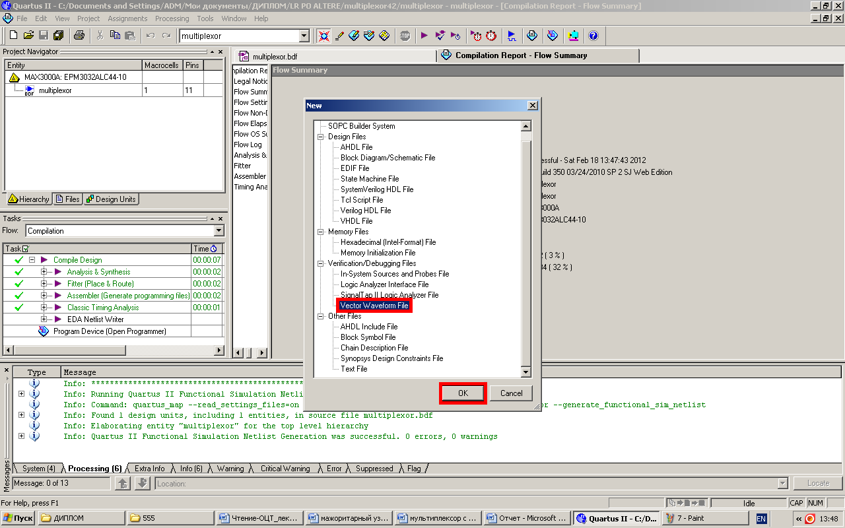The image size is (845, 528).
Task: Collapse Verification/Debugging Files tree node
Action: pos(321,263)
